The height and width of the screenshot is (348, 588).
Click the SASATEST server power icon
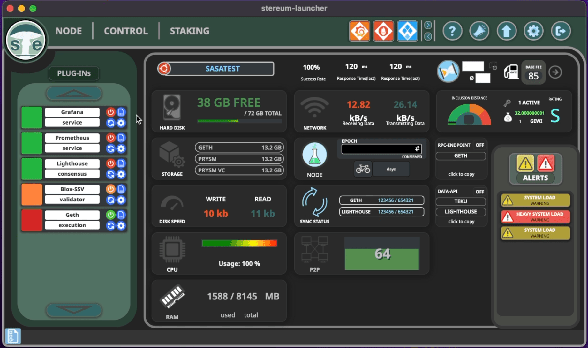164,69
